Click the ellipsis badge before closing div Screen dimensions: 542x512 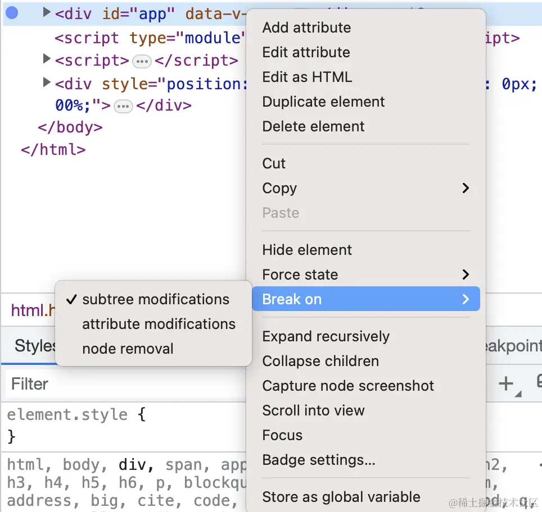point(123,106)
